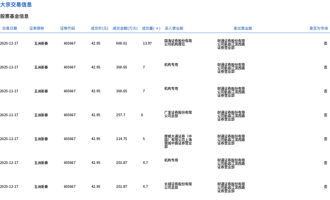The width and height of the screenshot is (330, 200).
Task: Select the 214.75 amount cell
Action: pyautogui.click(x=122, y=139)
